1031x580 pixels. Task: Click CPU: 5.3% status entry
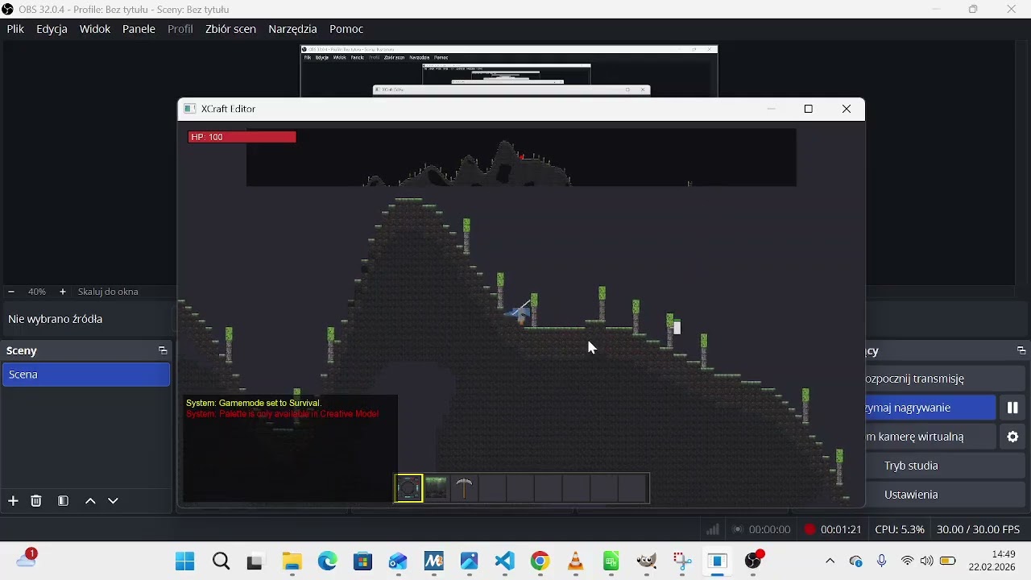900,529
